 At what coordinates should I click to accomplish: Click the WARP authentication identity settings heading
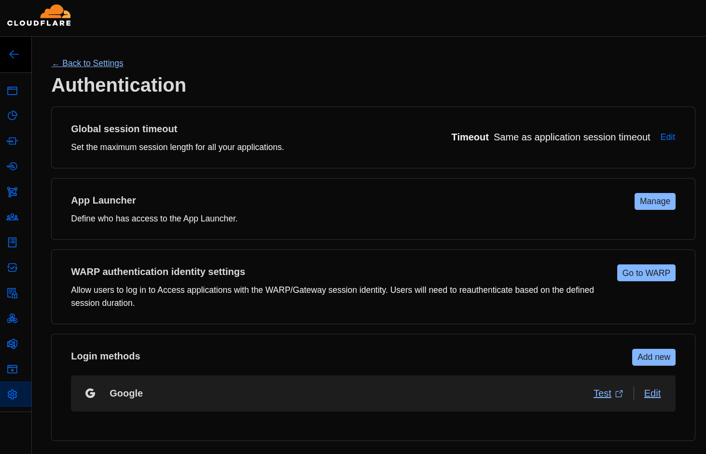coord(158,272)
